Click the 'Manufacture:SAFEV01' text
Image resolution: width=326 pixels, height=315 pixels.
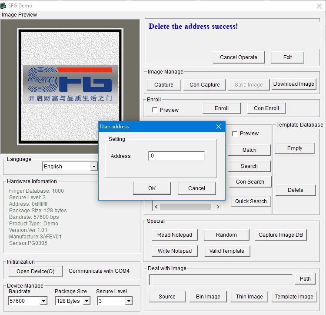[x=35, y=237]
